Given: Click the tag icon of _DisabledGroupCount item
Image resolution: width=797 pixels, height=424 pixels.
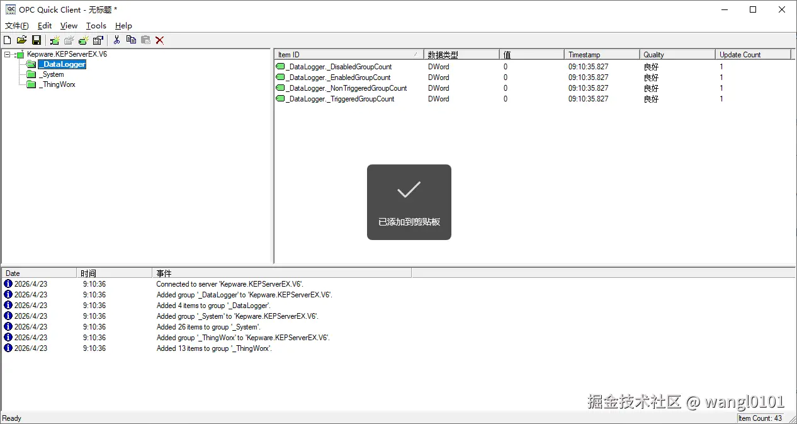Looking at the screenshot, I should coord(280,67).
